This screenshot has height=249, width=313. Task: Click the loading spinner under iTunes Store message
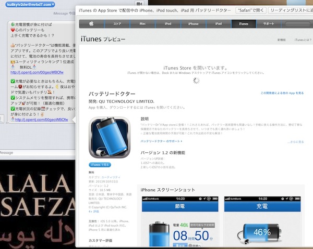tap(196, 81)
